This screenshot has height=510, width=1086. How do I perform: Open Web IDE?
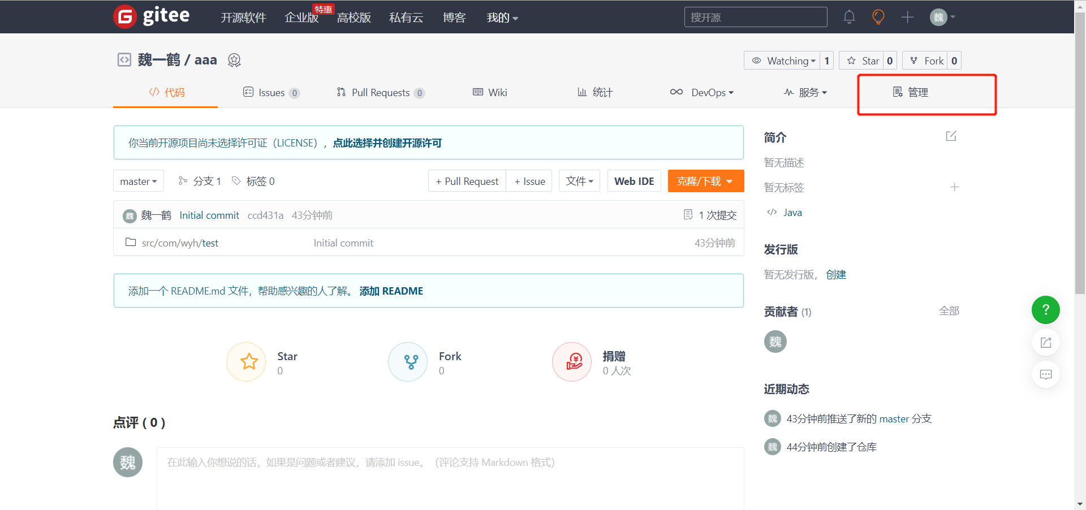tap(634, 181)
